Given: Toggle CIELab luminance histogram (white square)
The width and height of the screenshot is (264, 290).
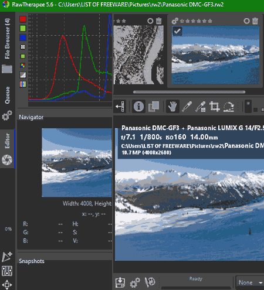Looking at the screenshot, I should (x=23, y=47).
